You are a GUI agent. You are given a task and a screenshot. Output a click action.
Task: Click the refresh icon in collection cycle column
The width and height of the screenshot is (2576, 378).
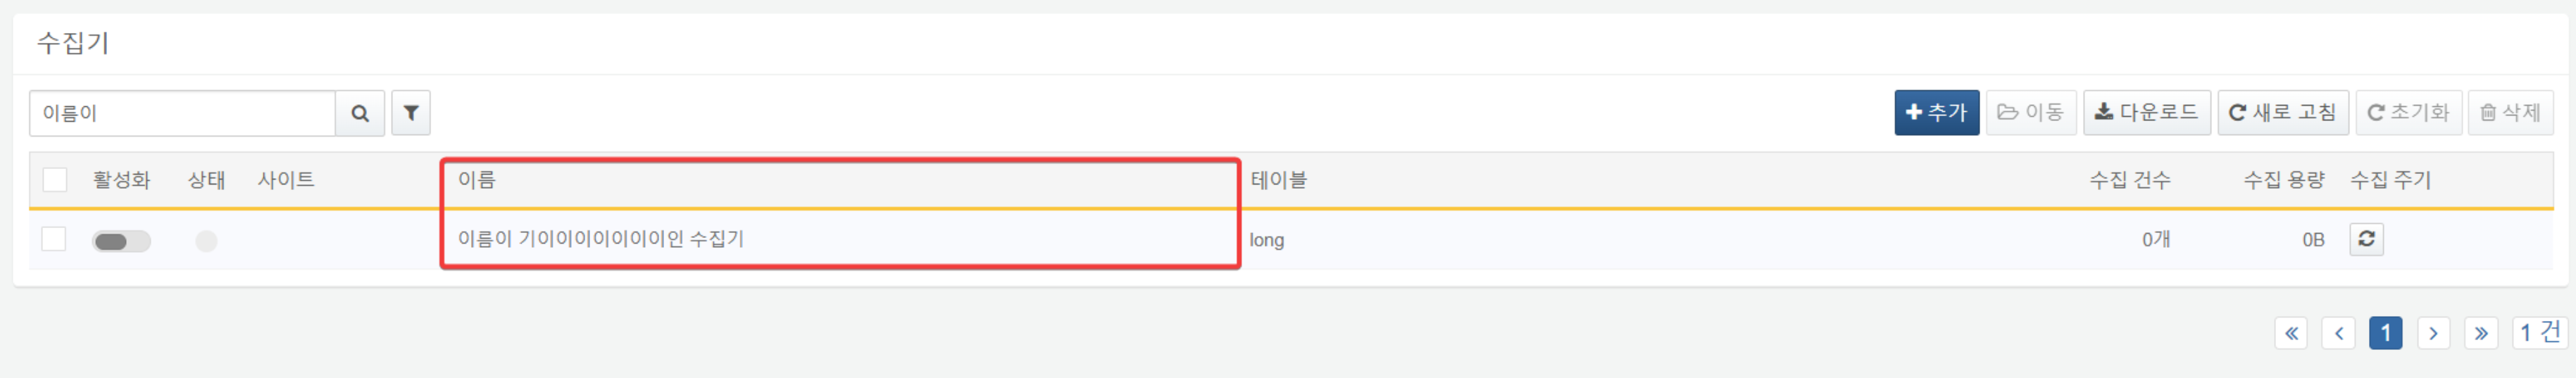[2366, 239]
